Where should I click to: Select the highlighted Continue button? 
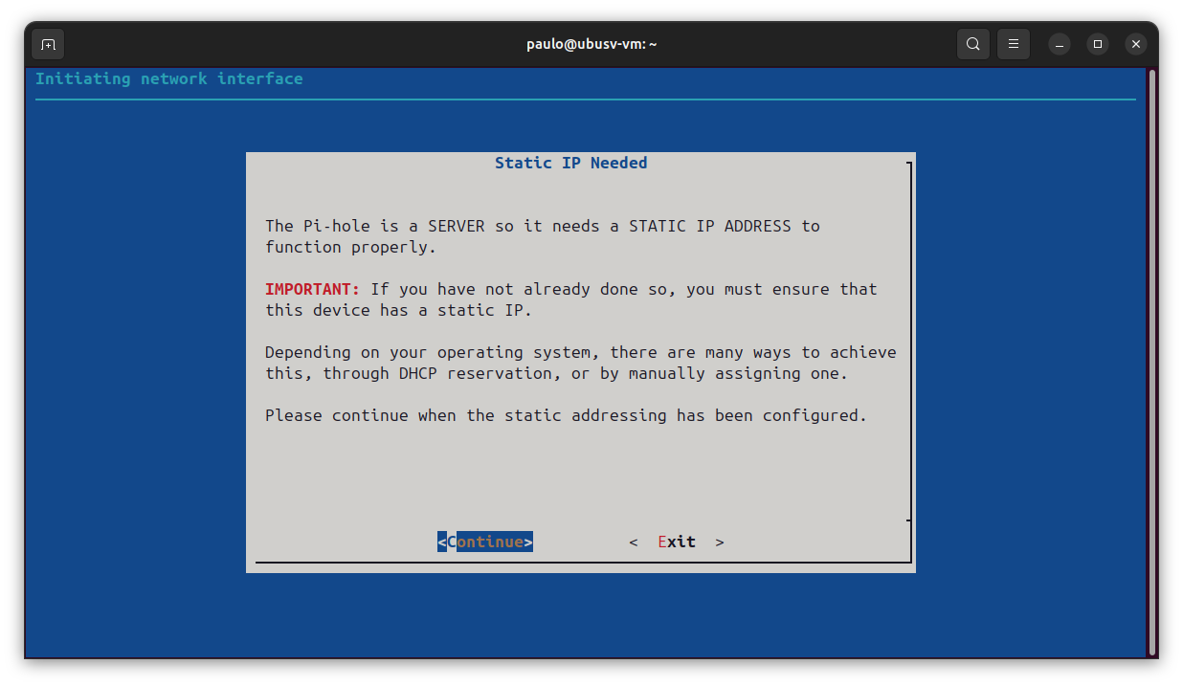coord(485,541)
